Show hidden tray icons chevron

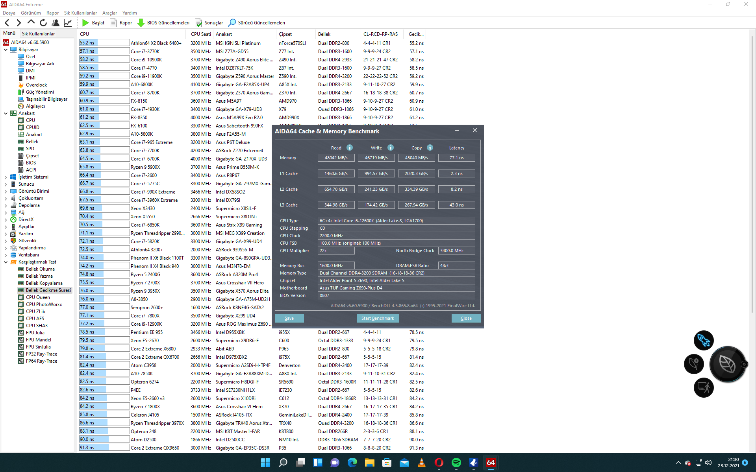point(678,463)
